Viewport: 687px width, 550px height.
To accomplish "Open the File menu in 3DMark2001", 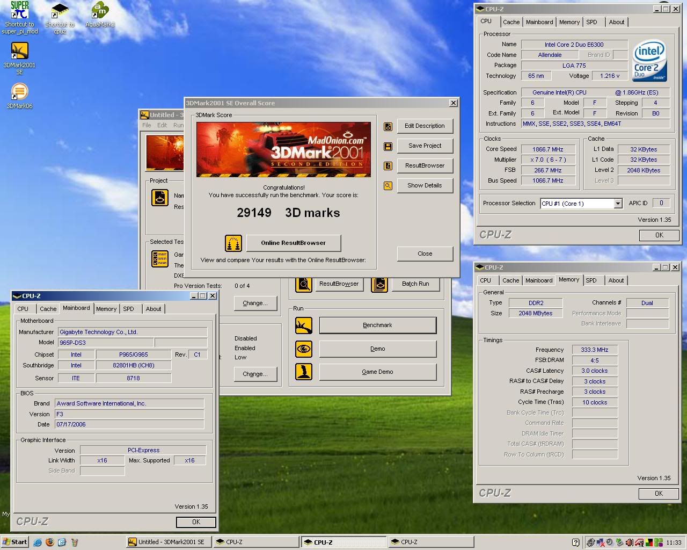I will pyautogui.click(x=147, y=125).
